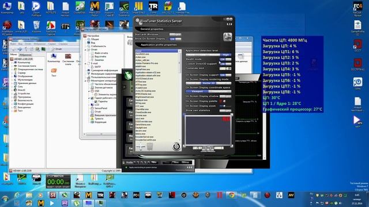Image resolution: width=369 pixels, height=207 pixels.
Task: Expand the Системная плата node in the AIDA64 tree
Action: click(x=12, y=66)
